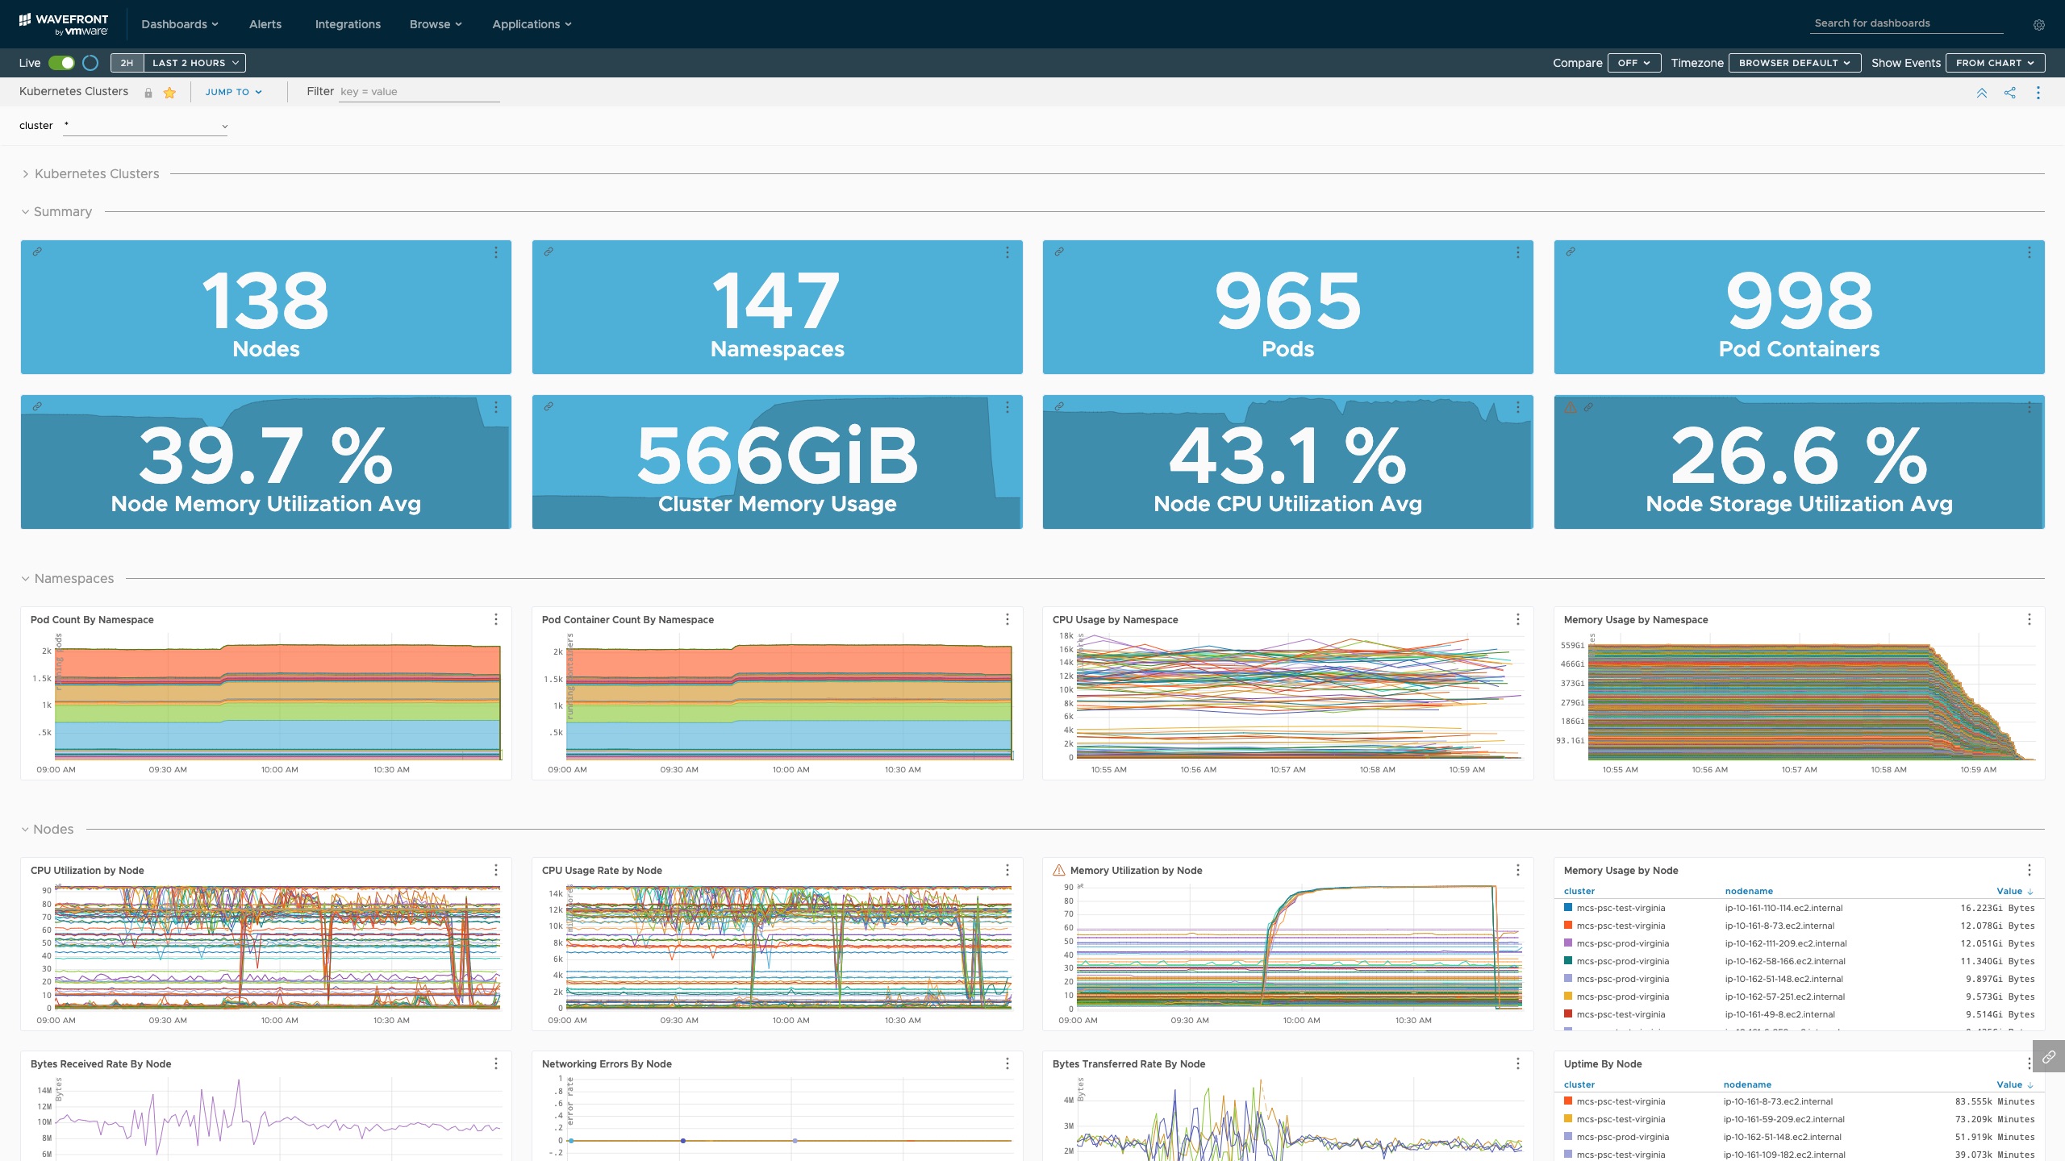The width and height of the screenshot is (2065, 1161).
Task: Sort Uptime By Node by nodename column
Action: point(1747,1084)
